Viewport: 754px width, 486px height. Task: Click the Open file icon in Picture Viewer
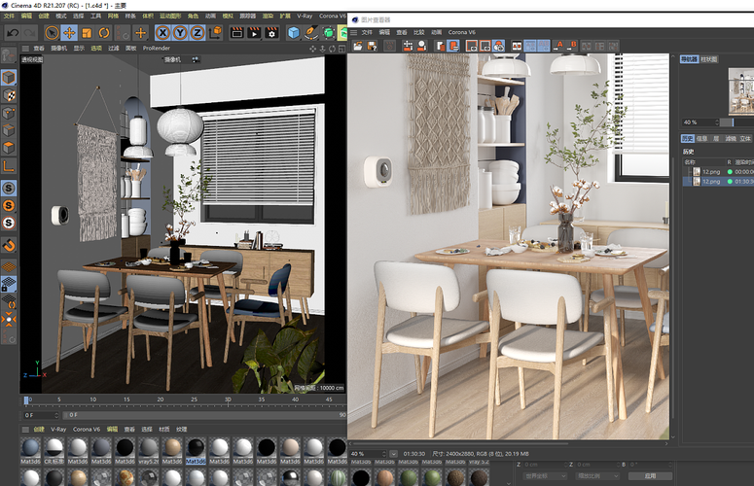point(357,46)
